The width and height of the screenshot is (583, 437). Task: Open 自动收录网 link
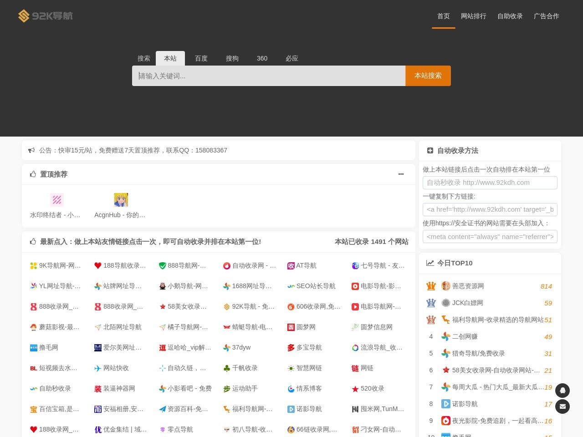click(250, 265)
